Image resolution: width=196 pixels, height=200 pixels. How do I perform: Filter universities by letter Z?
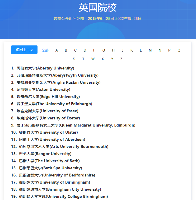(x=121, y=59)
